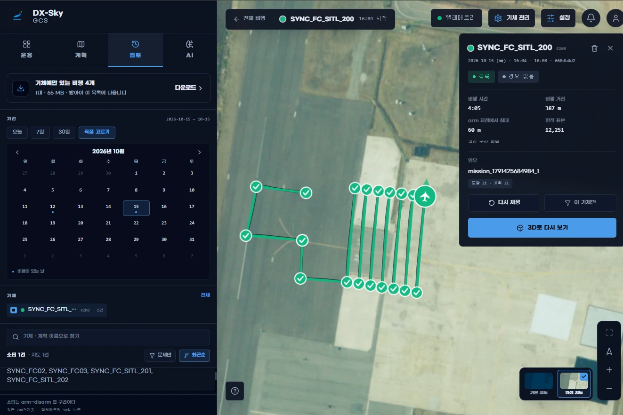The height and width of the screenshot is (415, 623).
Task: Download the 기체에만 있는 비행 logs
Action: (x=188, y=88)
